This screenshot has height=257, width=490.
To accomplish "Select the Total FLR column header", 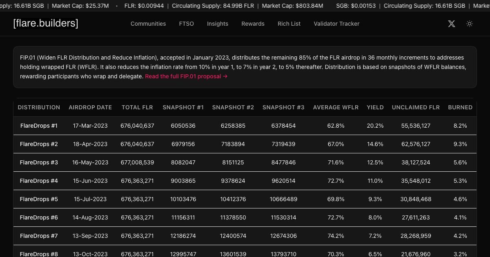I will point(137,107).
